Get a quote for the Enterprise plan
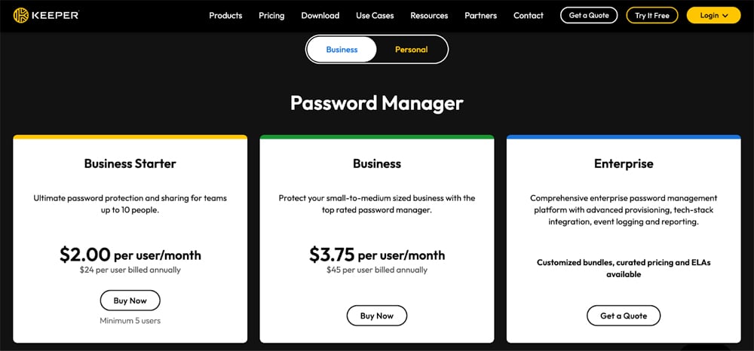This screenshot has height=351, width=754. (x=623, y=316)
